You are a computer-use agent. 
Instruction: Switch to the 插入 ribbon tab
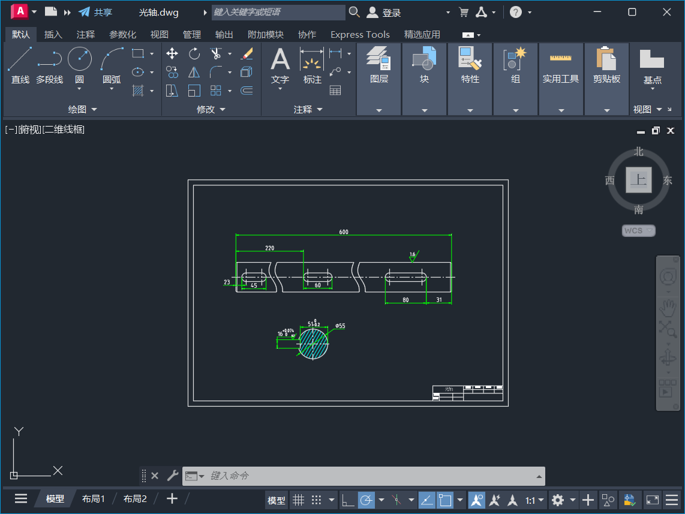click(x=53, y=34)
